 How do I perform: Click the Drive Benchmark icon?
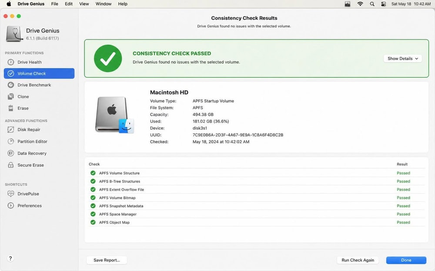pyautogui.click(x=10, y=85)
